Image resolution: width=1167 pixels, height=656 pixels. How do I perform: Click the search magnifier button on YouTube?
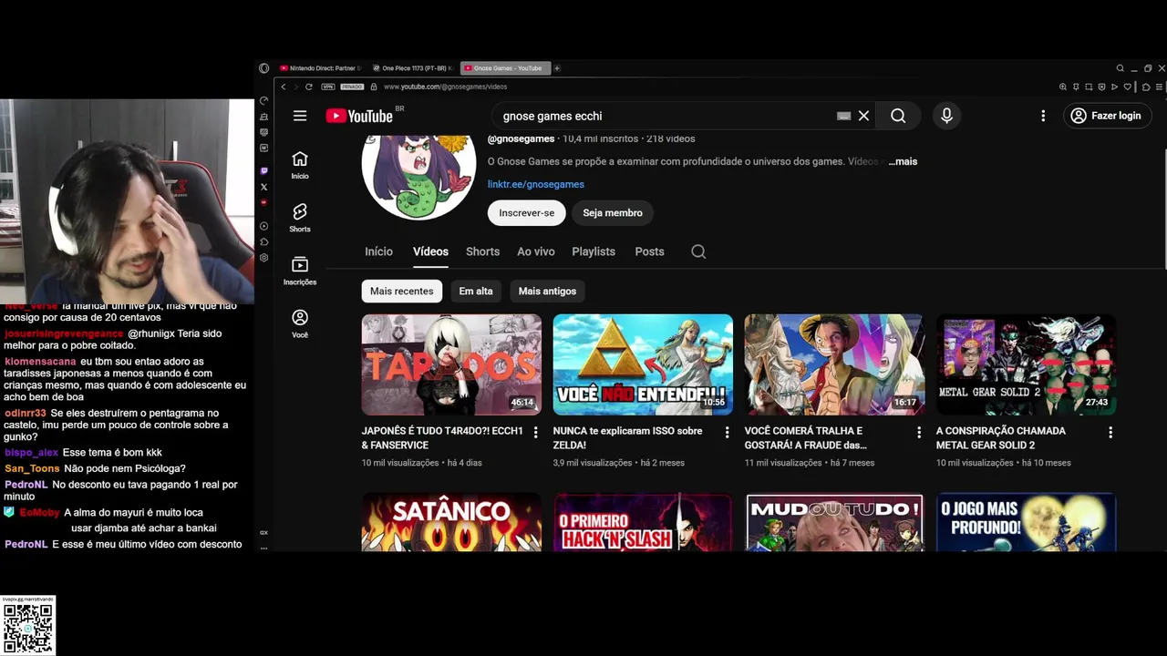click(x=898, y=116)
